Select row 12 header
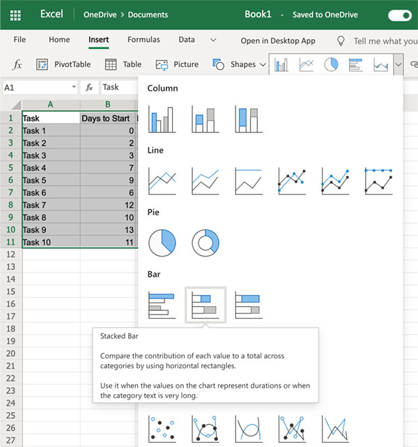Screen dimensions: 418x447 (x=11, y=255)
